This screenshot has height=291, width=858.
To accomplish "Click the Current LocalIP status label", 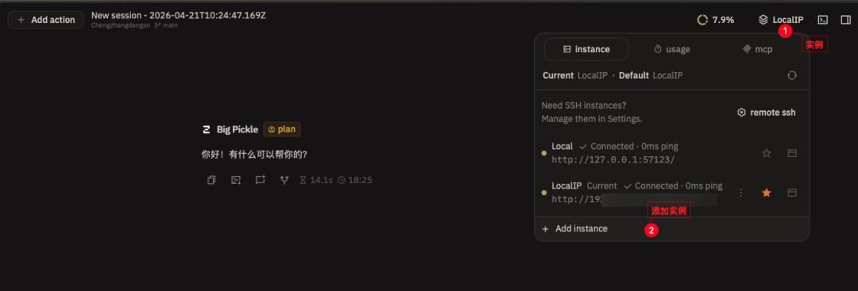I will [574, 75].
